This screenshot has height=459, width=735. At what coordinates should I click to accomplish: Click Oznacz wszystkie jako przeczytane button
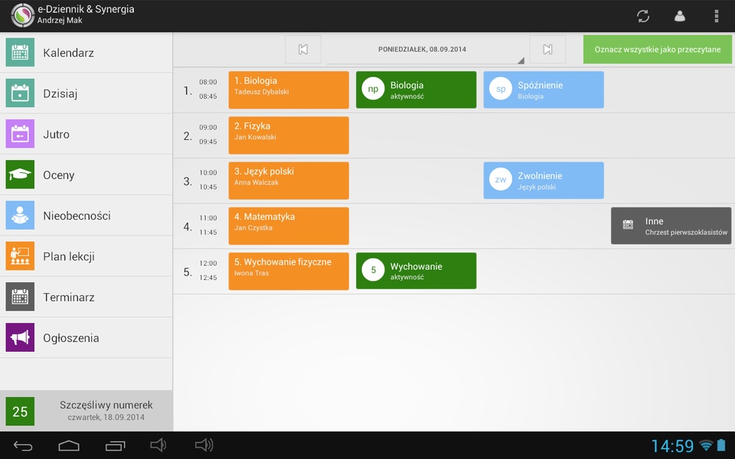coord(657,49)
